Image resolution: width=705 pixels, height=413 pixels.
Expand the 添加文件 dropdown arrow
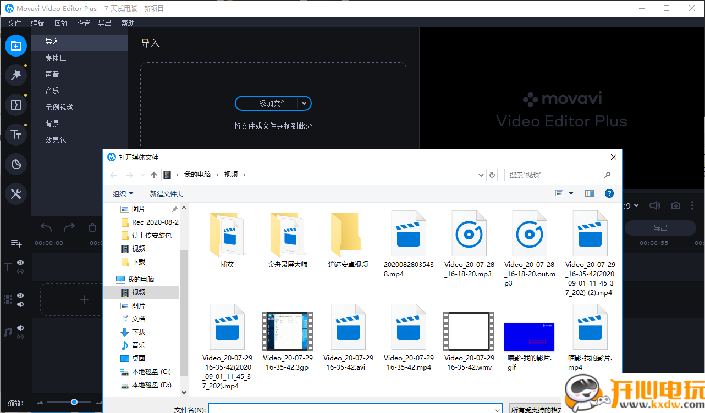304,103
